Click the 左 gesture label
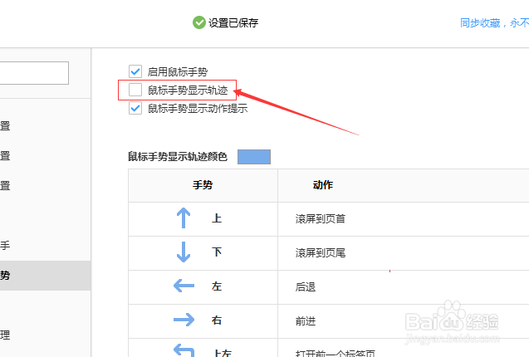 (217, 286)
